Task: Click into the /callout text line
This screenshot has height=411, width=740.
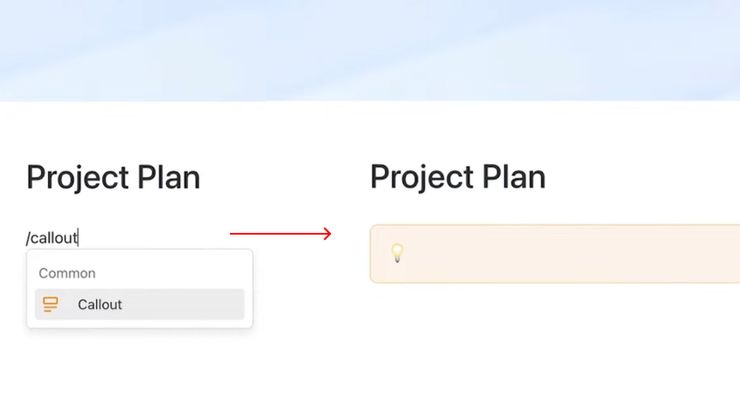Action: pyautogui.click(x=53, y=238)
